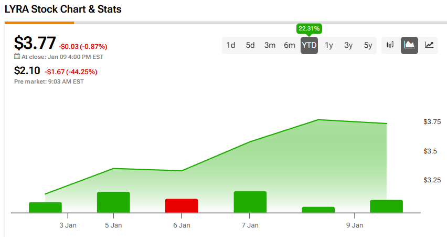Click the $3.77 closing price
447x237 pixels.
tap(35, 43)
